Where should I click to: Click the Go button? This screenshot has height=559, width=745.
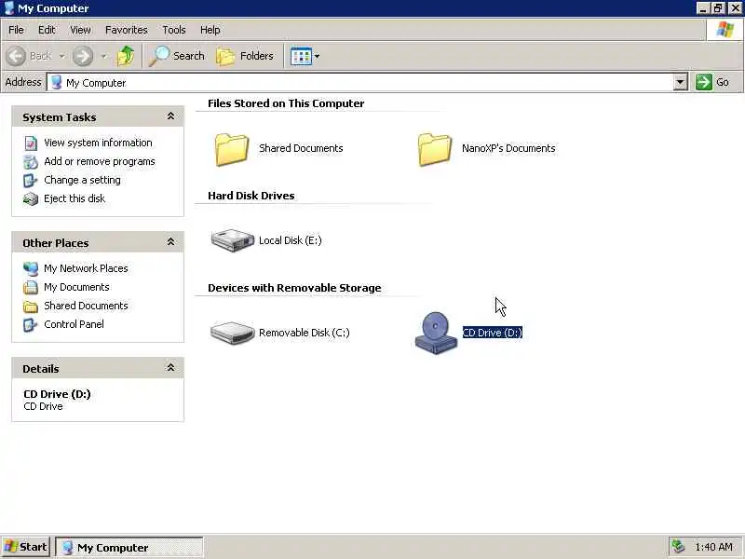(x=712, y=82)
